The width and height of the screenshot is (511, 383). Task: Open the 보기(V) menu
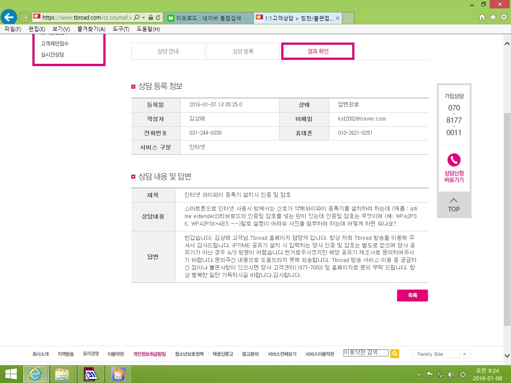61,29
